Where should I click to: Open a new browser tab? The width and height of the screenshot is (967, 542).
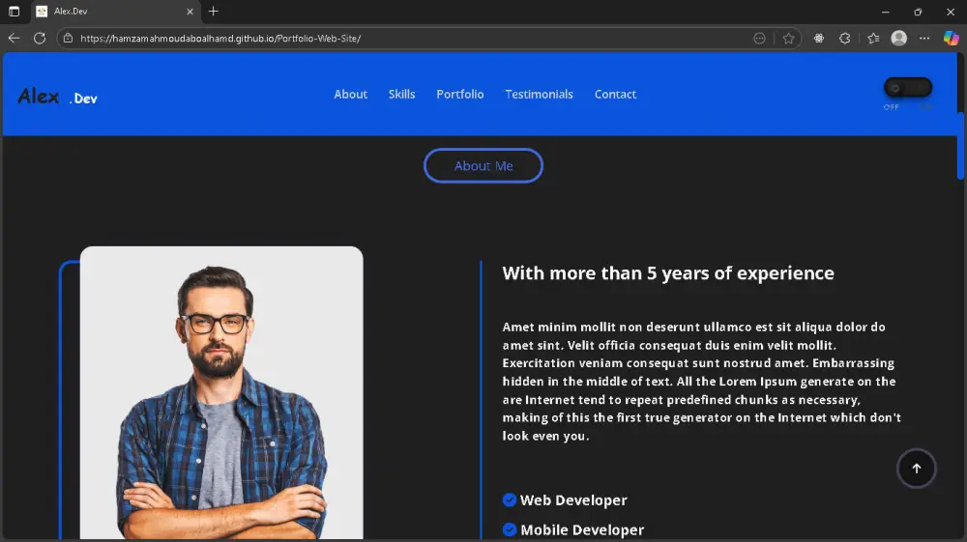pos(214,11)
